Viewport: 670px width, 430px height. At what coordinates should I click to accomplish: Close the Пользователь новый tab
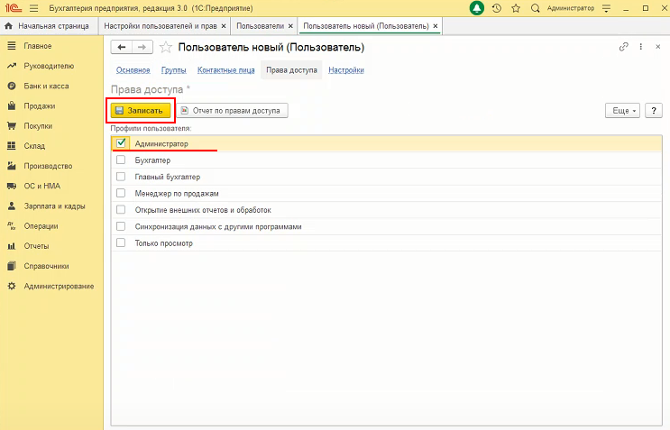click(x=436, y=26)
